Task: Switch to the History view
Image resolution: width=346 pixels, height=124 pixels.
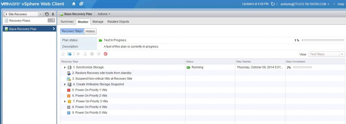Action: pyautogui.click(x=90, y=31)
